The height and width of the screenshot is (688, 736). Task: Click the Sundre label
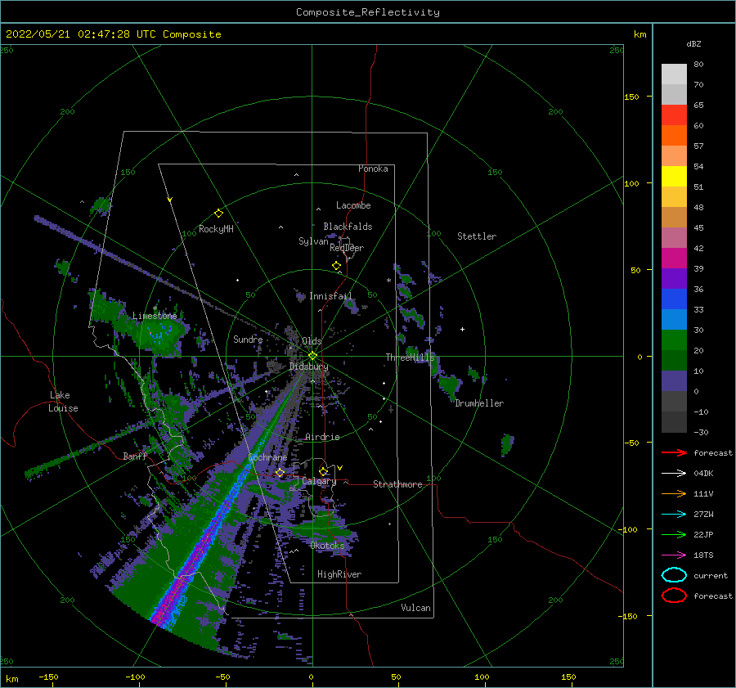pos(248,340)
